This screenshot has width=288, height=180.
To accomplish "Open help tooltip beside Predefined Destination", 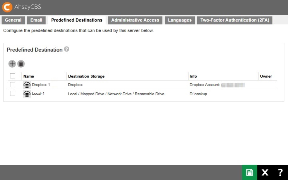I will pos(66,49).
